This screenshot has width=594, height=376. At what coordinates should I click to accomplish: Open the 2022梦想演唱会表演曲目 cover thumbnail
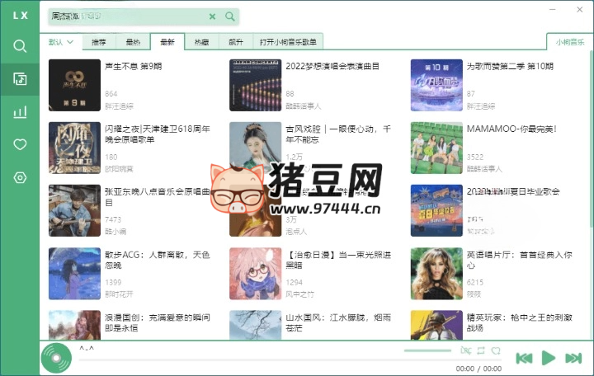255,85
